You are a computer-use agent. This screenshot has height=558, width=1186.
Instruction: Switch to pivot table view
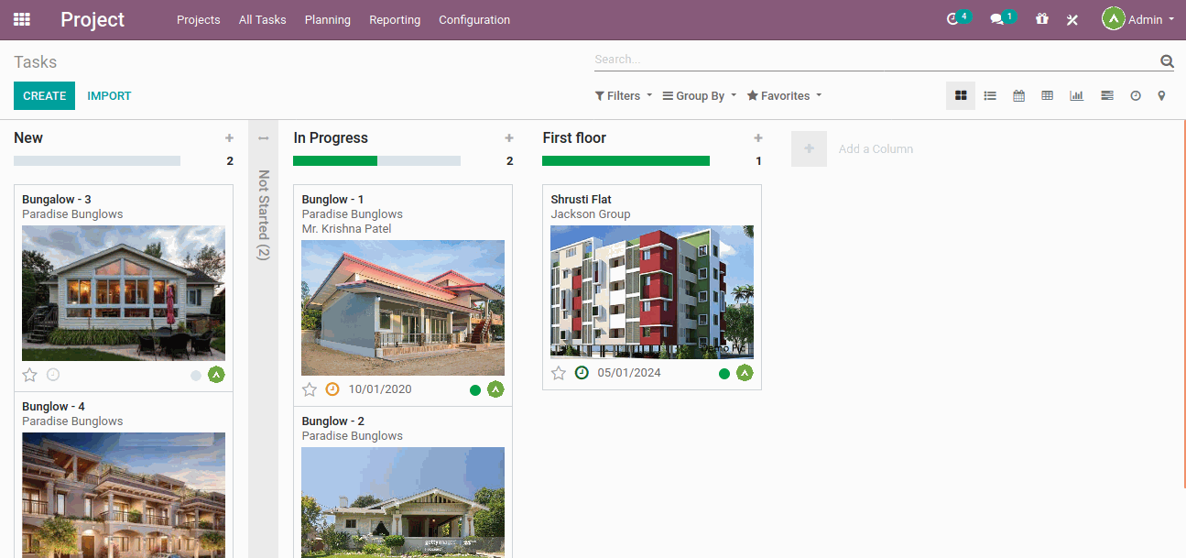click(x=1047, y=95)
